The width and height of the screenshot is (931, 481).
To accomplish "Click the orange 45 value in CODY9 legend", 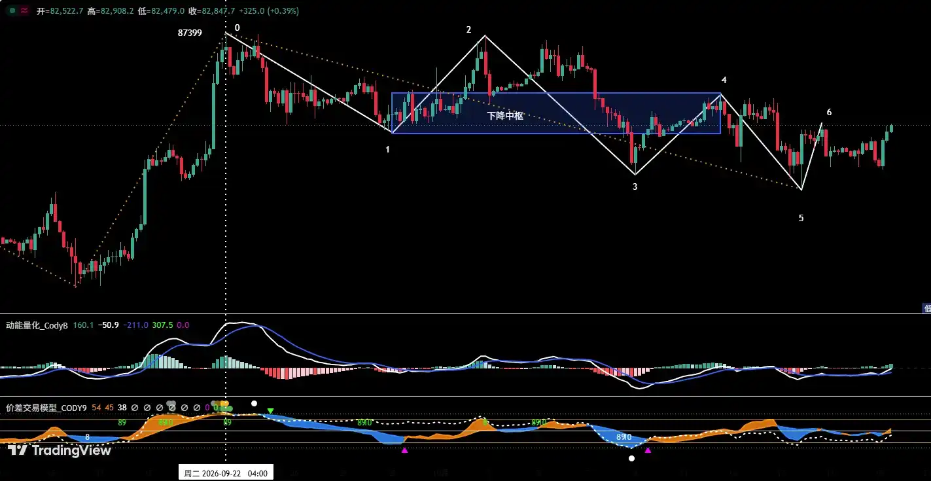I will coord(109,408).
